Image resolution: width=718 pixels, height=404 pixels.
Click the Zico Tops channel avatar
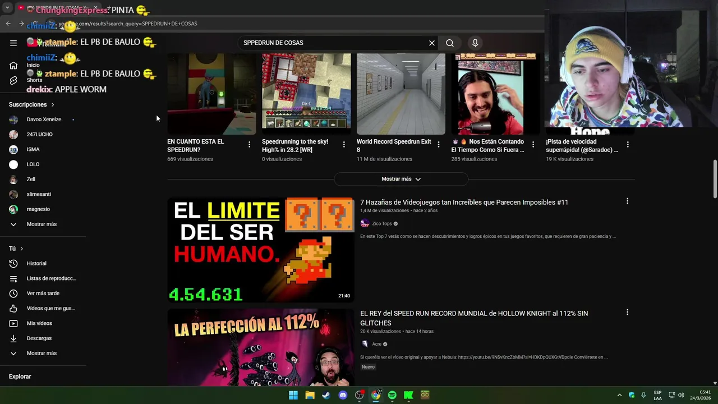[365, 223]
